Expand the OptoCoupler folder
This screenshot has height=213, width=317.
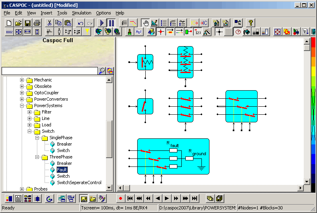coord(22,93)
